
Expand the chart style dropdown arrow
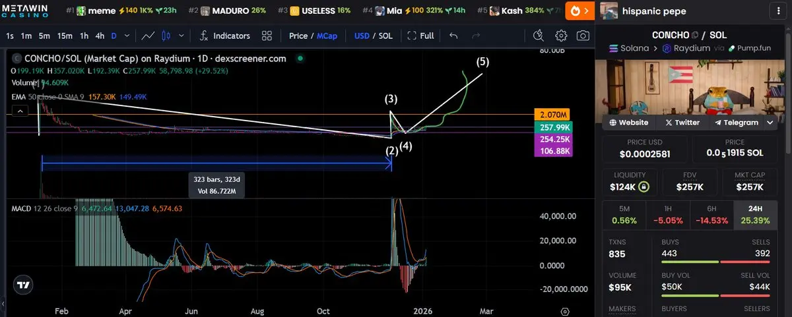click(183, 36)
